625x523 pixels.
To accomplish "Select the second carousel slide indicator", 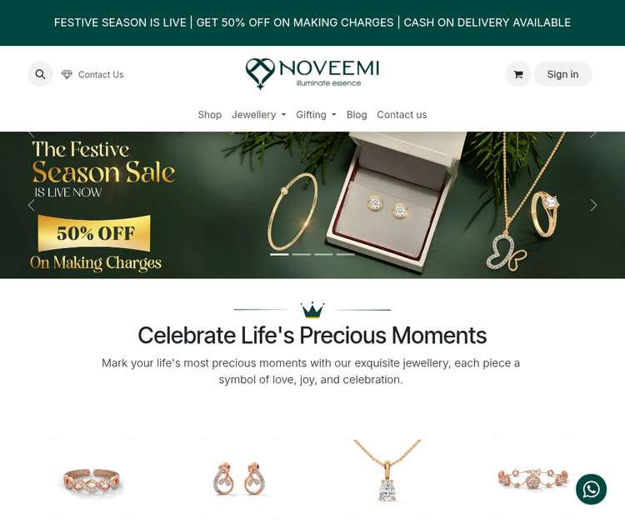I will [x=302, y=254].
